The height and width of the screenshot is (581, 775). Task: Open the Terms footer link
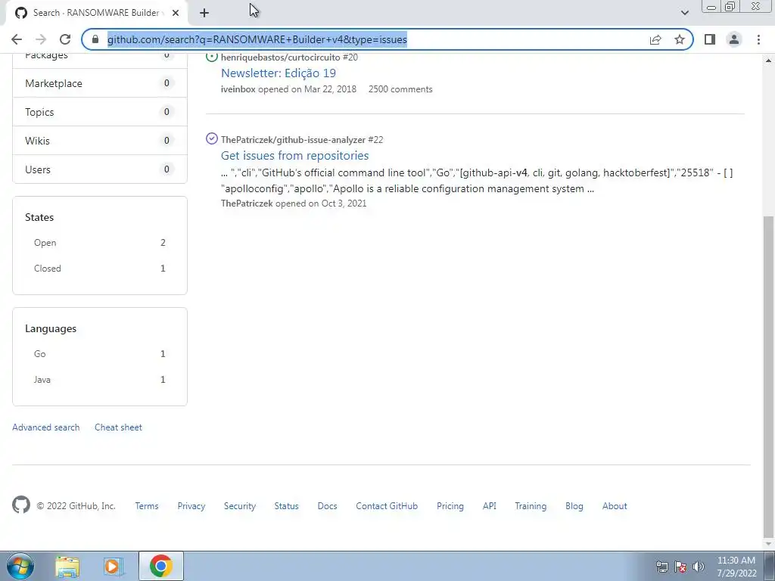click(147, 506)
